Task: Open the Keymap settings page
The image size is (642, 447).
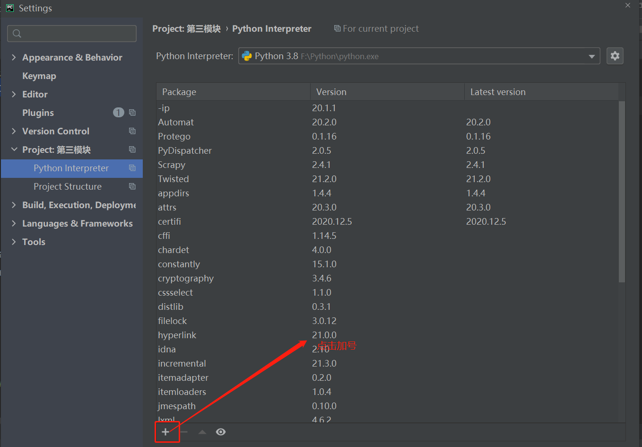Action: (39, 76)
